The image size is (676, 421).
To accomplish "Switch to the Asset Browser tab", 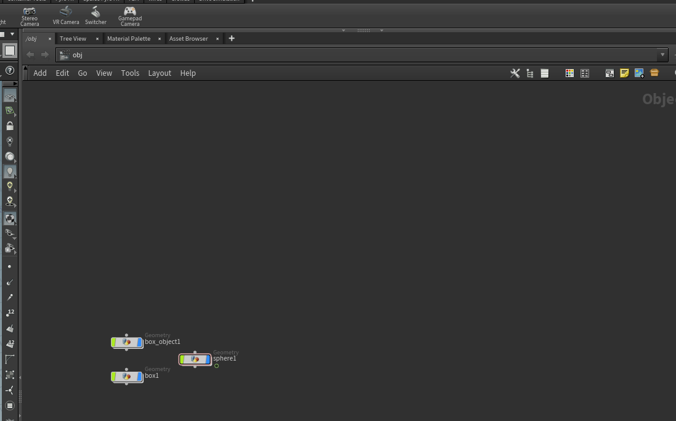I will coord(189,39).
